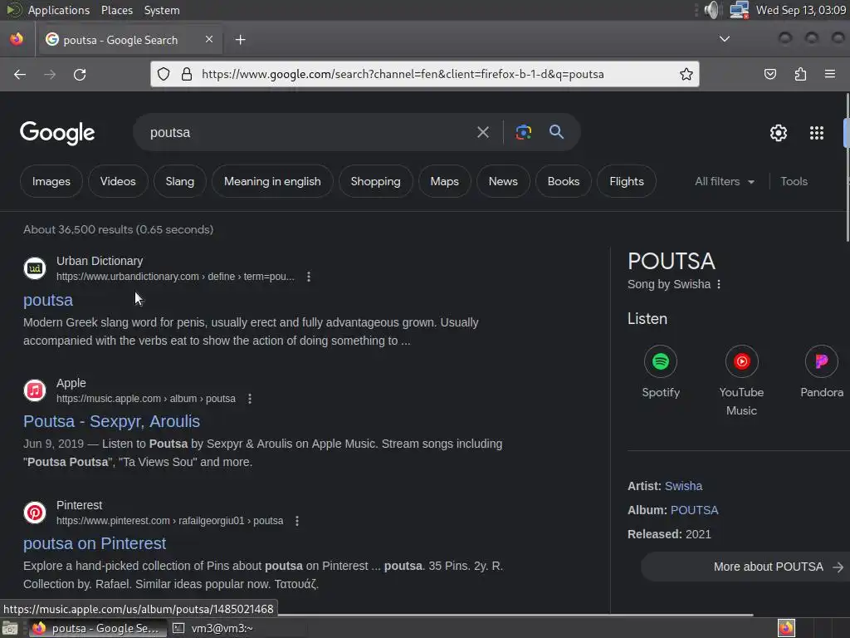Bookmark this page with the star icon

686,74
